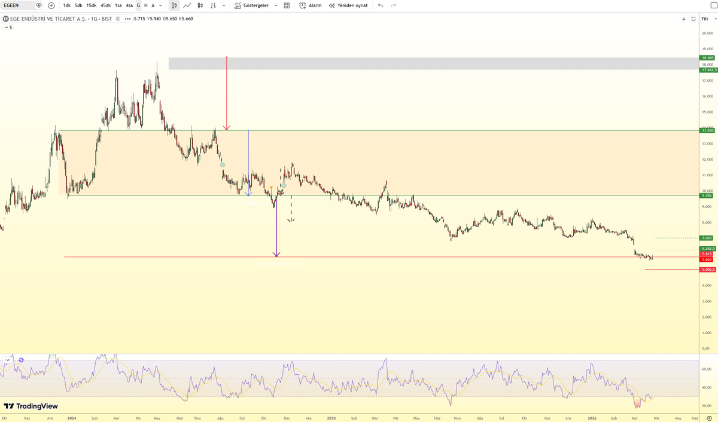
Task: Click the teal circle marker near Kas
Action: pos(284,185)
